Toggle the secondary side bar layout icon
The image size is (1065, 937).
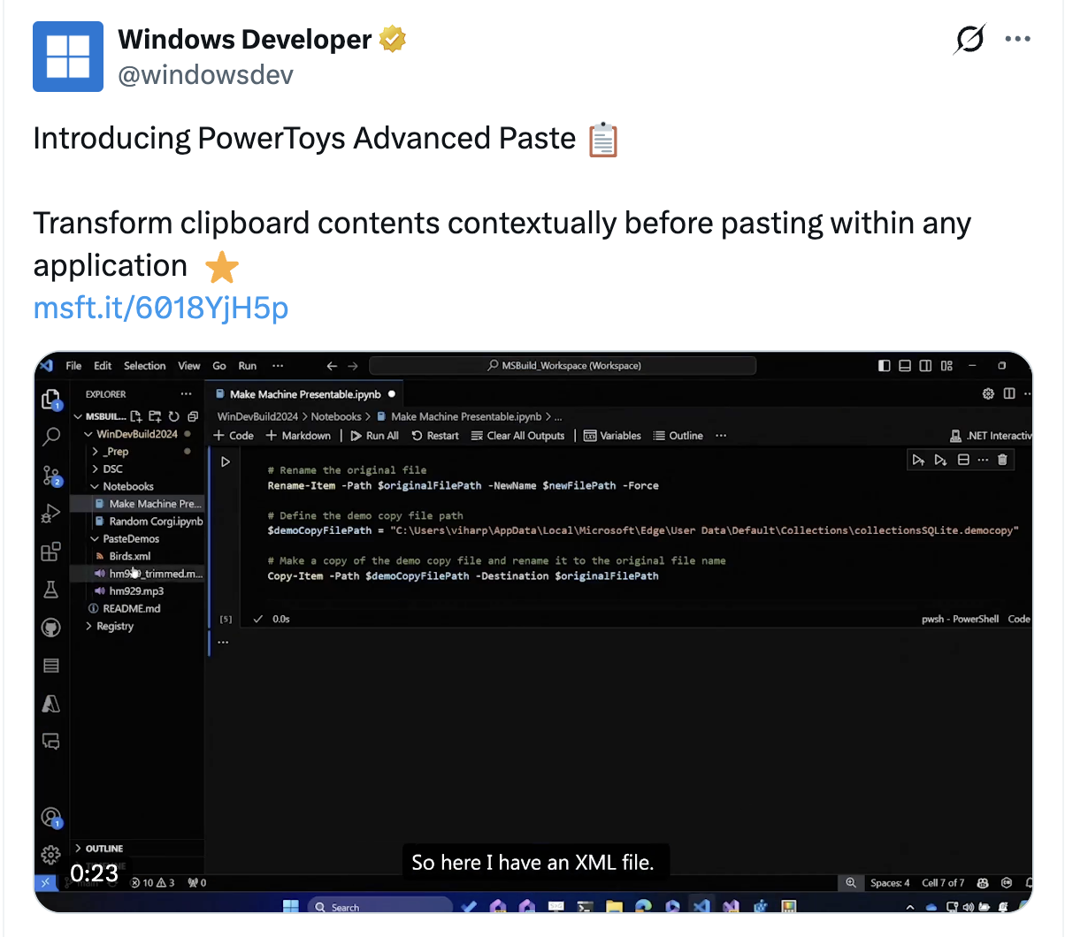925,366
